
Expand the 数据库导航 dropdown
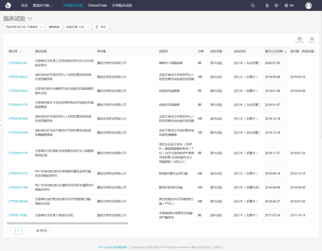[43, 6]
